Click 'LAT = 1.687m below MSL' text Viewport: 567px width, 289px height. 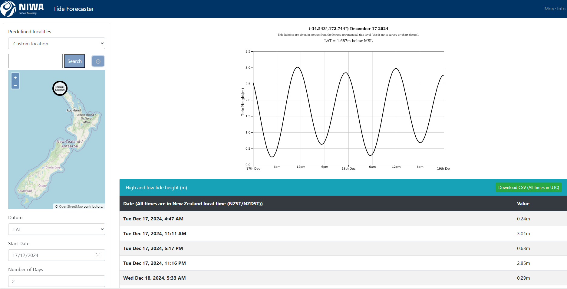tap(348, 41)
